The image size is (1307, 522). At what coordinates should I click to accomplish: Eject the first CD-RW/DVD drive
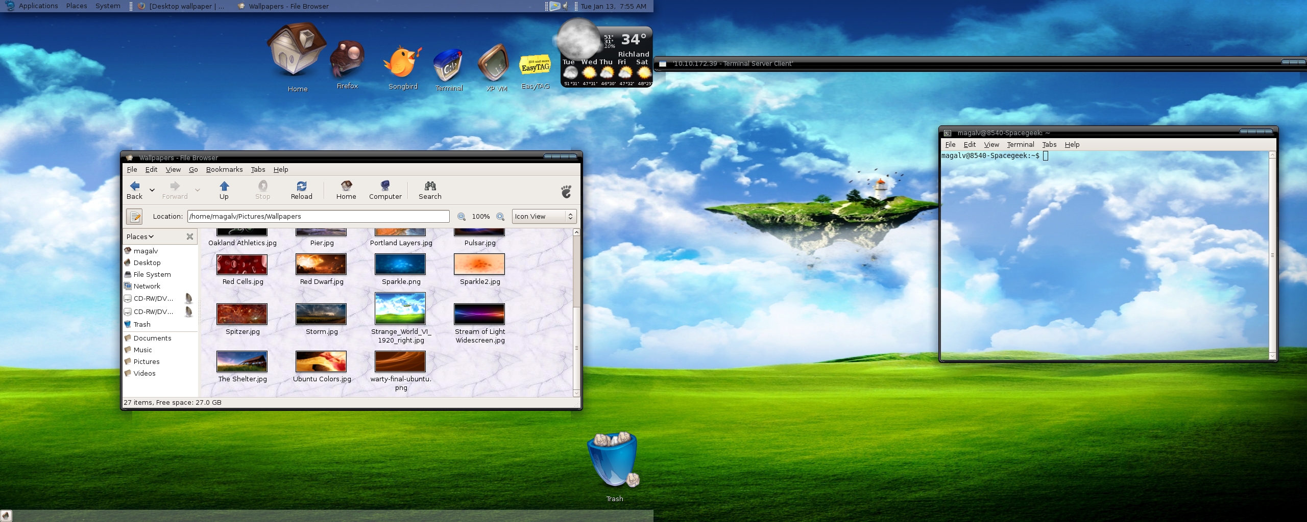click(x=188, y=299)
